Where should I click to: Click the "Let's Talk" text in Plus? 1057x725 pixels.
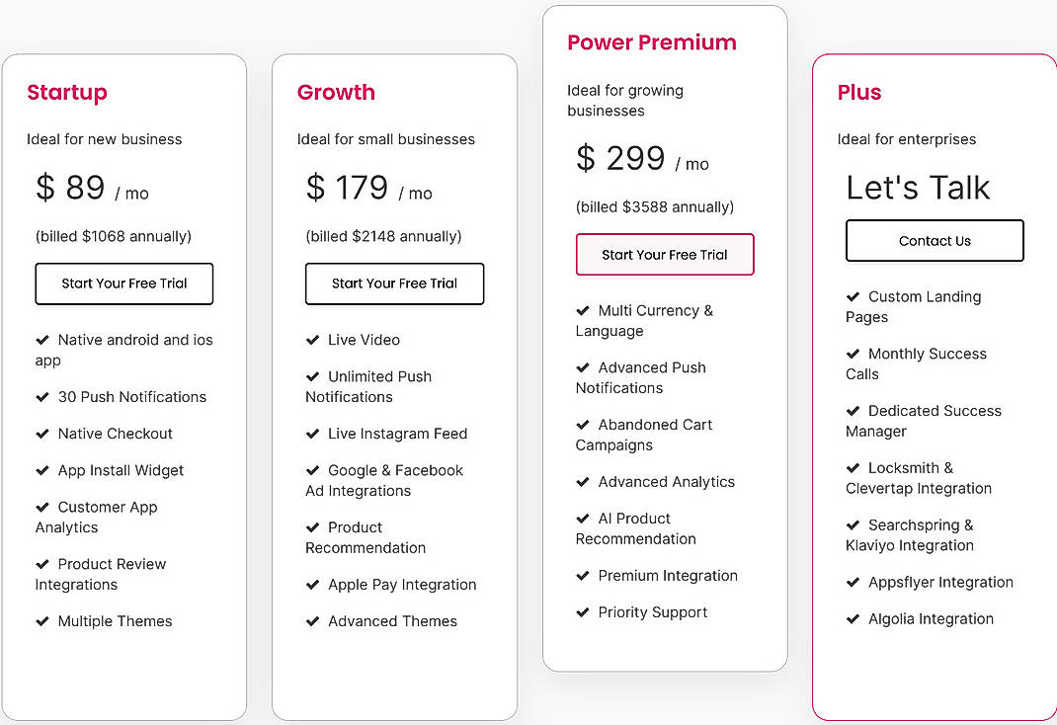pyautogui.click(x=919, y=187)
